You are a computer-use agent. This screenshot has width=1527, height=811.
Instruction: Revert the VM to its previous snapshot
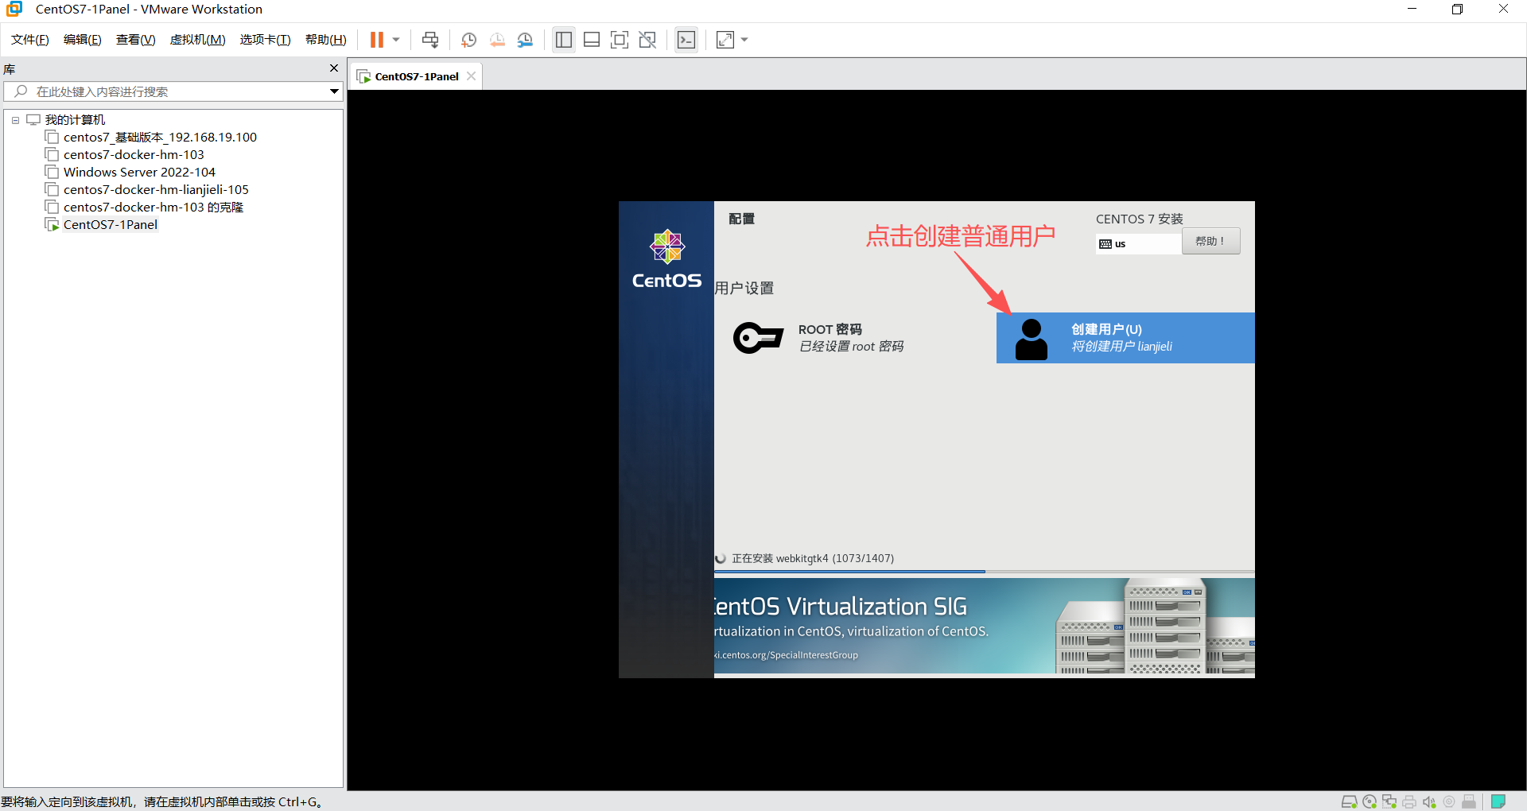pos(497,40)
